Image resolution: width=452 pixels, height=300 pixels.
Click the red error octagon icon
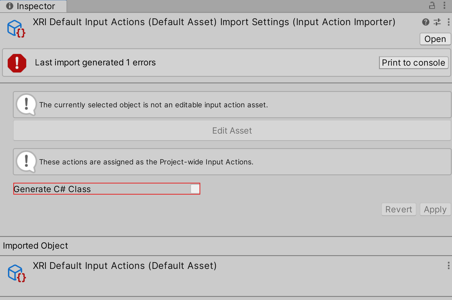pos(17,63)
